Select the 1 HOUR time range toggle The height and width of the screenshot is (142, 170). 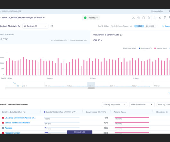click(139, 26)
